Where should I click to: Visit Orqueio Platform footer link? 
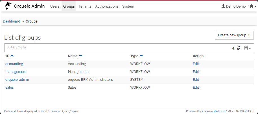click(x=214, y=111)
